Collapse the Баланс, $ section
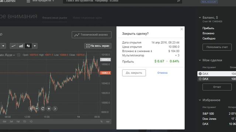The height and width of the screenshot is (132, 236). [x=200, y=18]
